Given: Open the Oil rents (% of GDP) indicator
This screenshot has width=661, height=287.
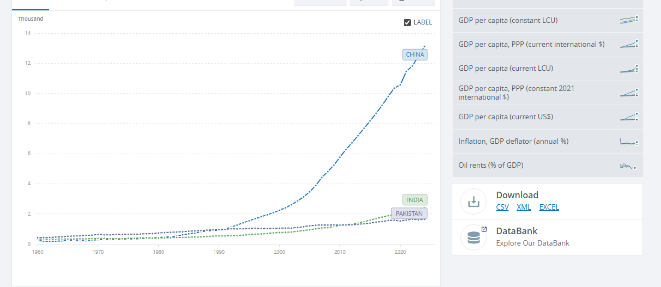Looking at the screenshot, I should point(491,165).
